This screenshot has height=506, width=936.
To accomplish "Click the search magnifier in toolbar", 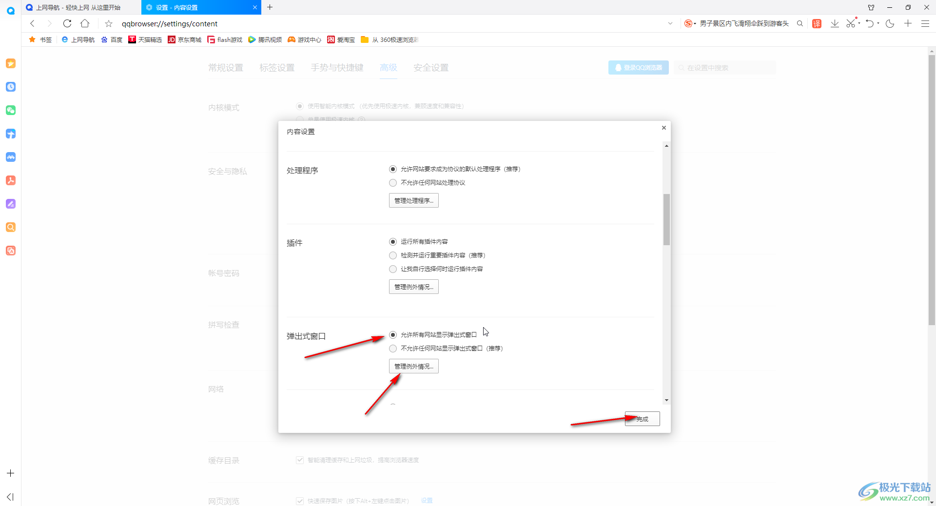I will [x=800, y=23].
